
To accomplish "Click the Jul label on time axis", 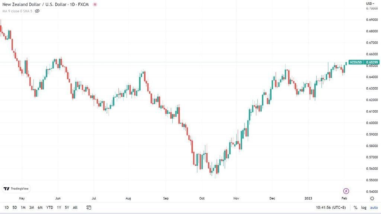I will pos(94,198).
